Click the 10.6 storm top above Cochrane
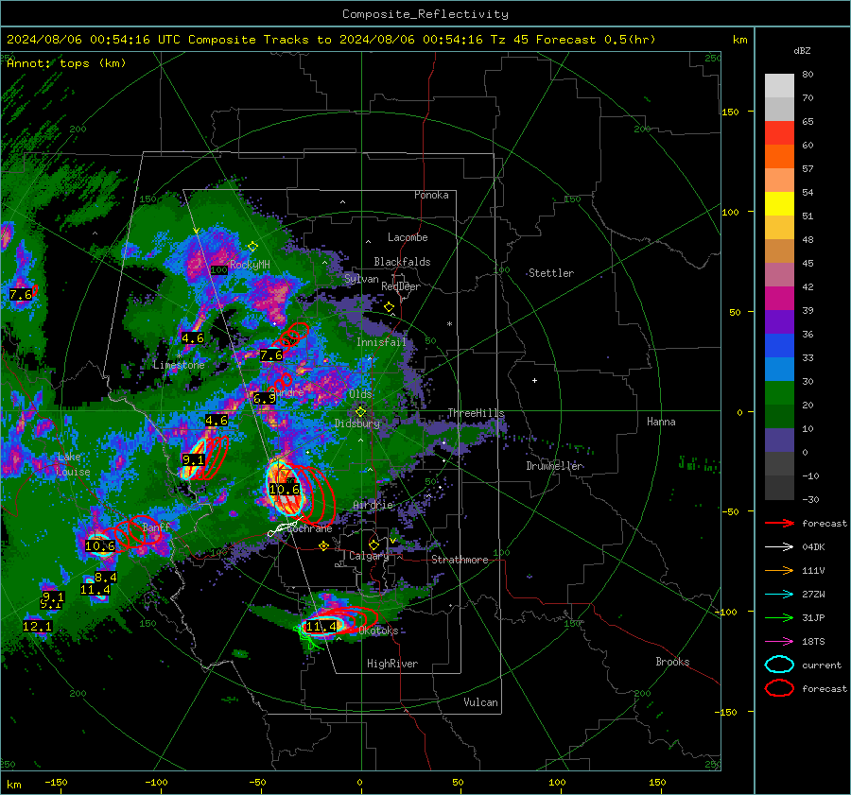Image resolution: width=851 pixels, height=795 pixels. coord(285,489)
